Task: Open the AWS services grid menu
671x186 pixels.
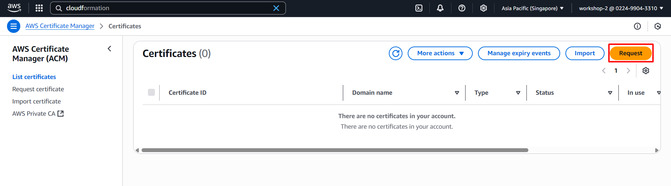Action: pos(39,8)
